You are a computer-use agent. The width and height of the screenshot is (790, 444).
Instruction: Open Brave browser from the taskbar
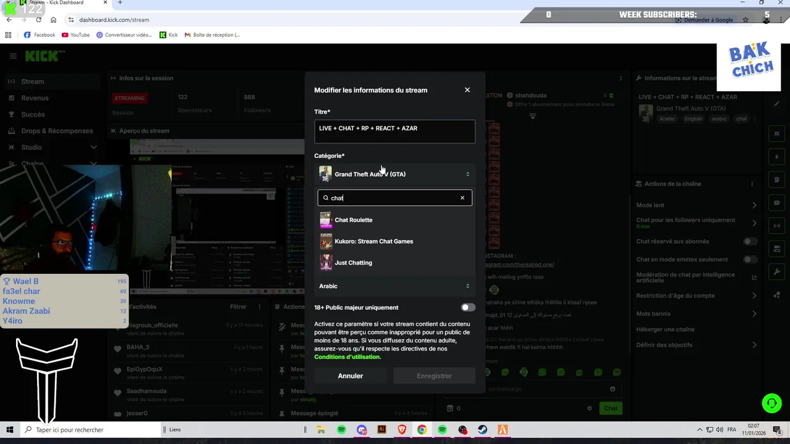pos(402,430)
